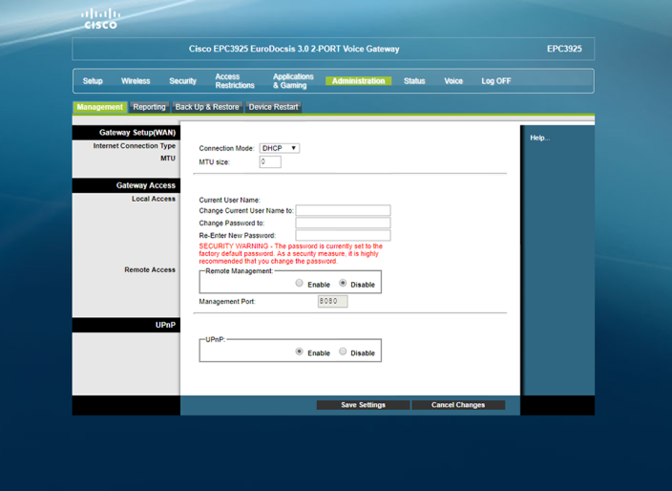672x491 pixels.
Task: Choose UPnP Disable radio option
Action: 343,352
